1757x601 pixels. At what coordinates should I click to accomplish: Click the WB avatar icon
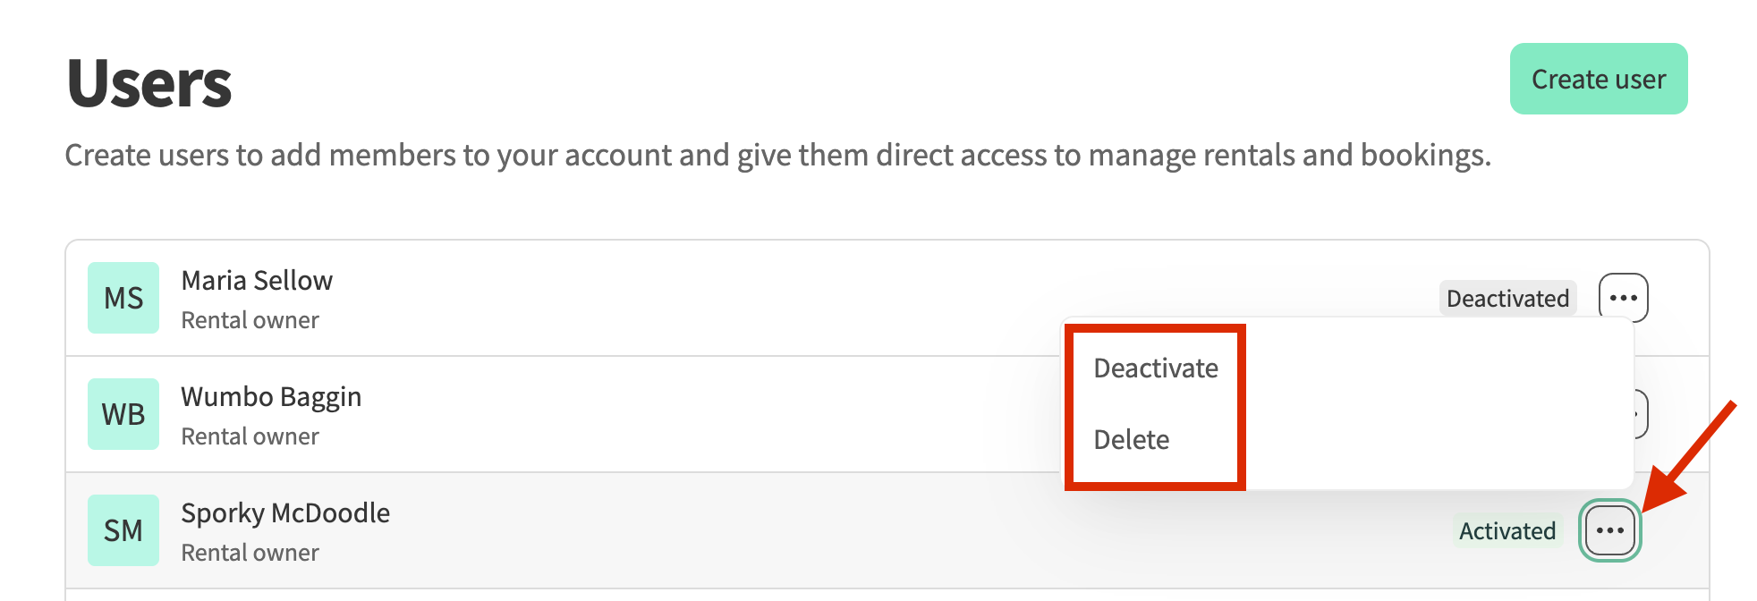click(123, 414)
